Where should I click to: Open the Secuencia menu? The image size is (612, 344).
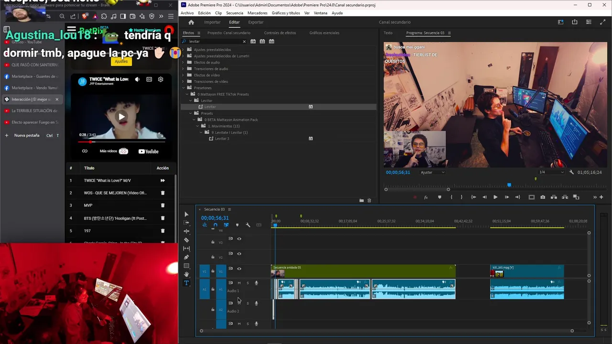[234, 13]
